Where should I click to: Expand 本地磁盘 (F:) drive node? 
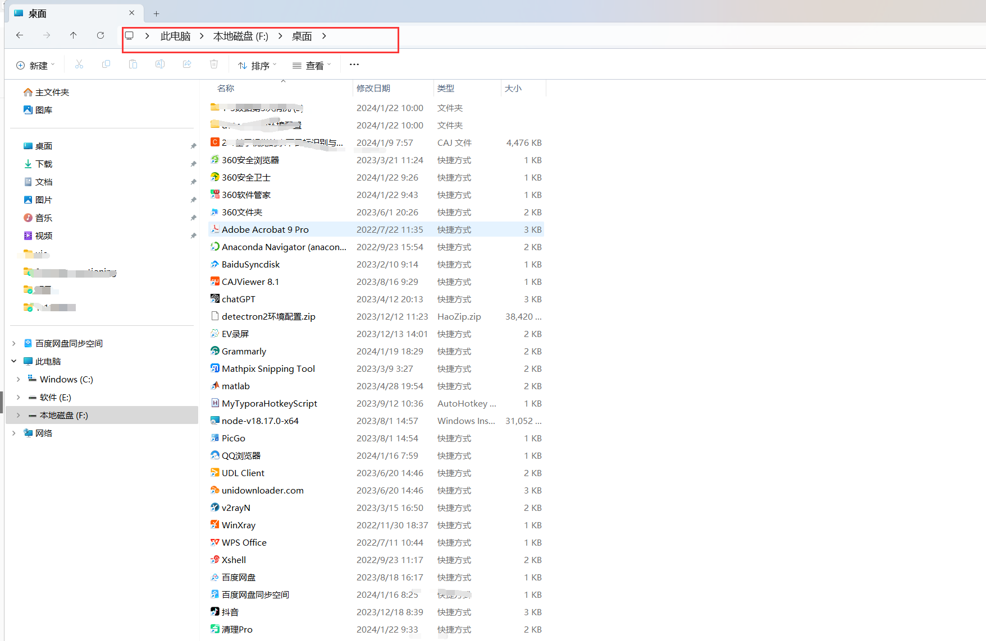19,415
